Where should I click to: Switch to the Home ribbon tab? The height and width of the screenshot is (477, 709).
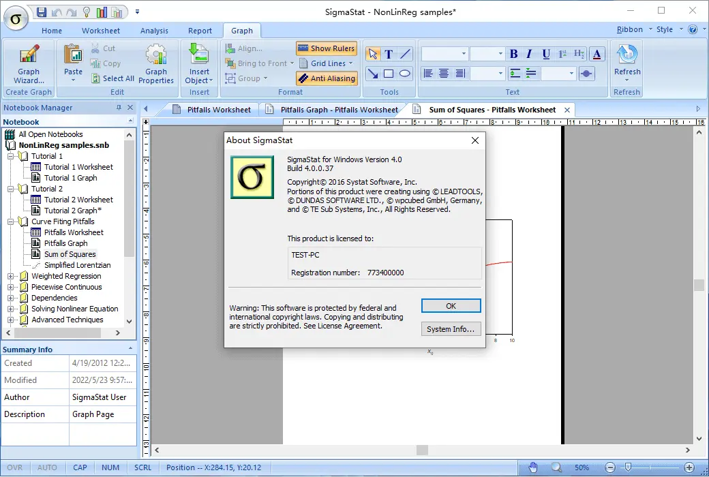coord(52,31)
